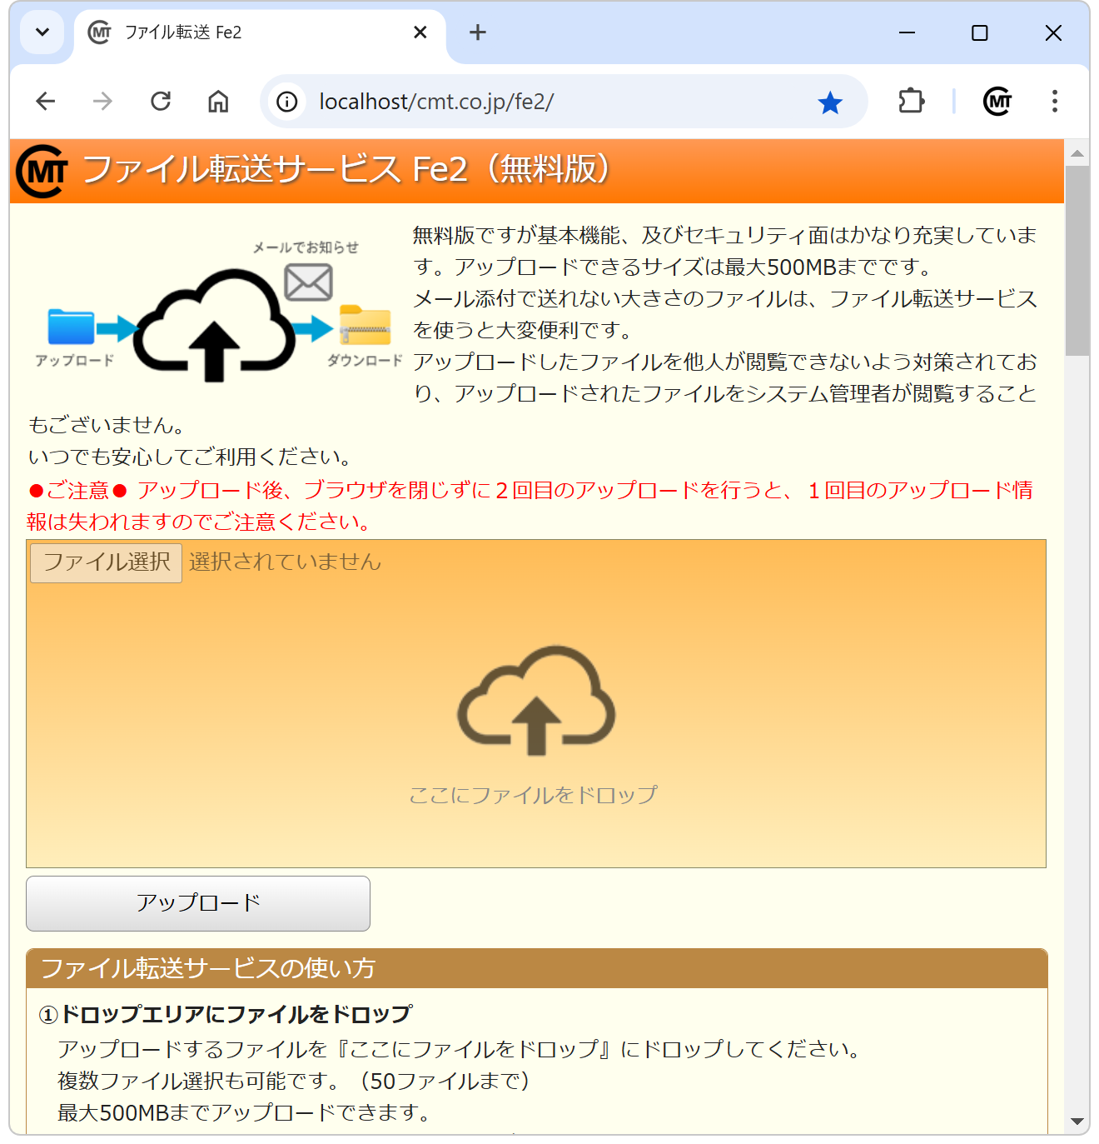The image size is (1099, 1144).
Task: Open the MT extension icon in toolbar
Action: coord(997,102)
